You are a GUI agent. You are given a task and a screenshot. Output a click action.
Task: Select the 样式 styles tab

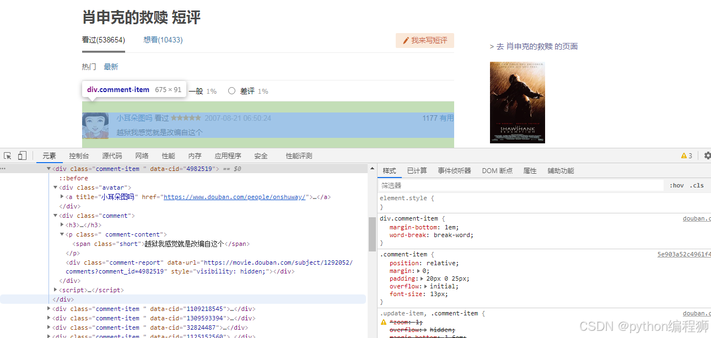pos(389,171)
